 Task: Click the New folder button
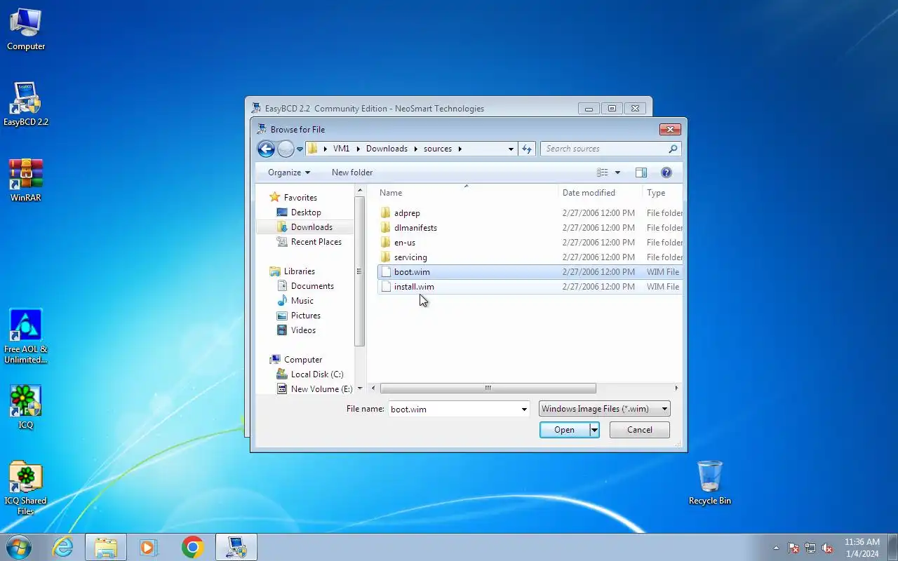352,173
